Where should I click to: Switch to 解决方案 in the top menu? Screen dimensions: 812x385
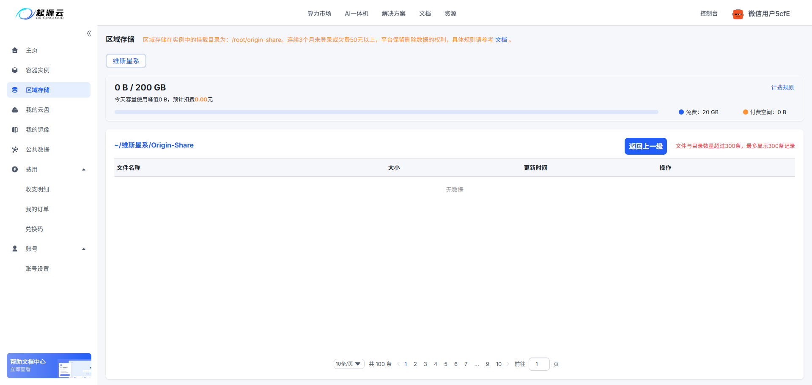tap(393, 13)
